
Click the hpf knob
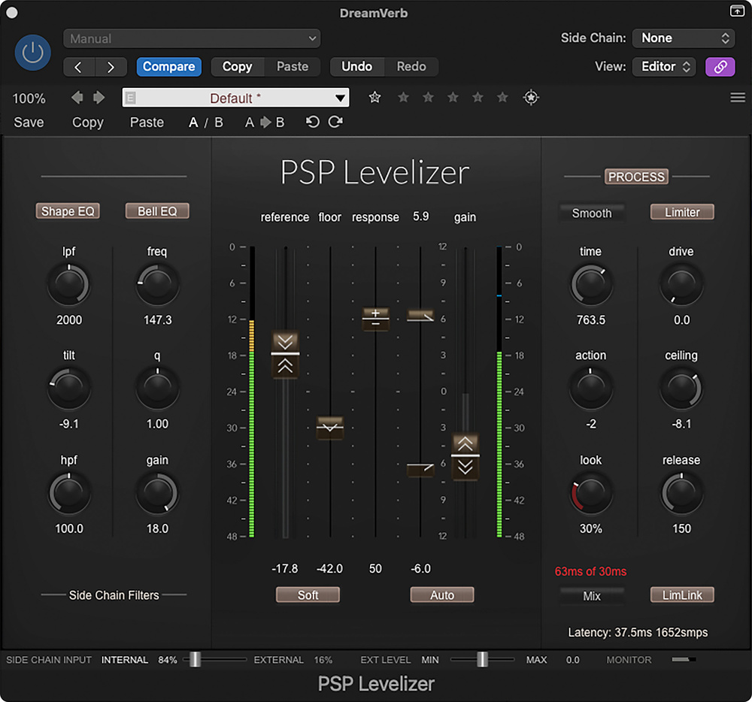68,493
